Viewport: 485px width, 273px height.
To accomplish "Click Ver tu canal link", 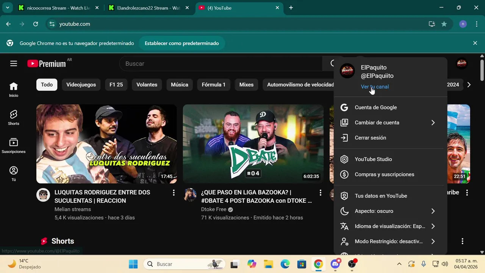I will click(x=375, y=86).
